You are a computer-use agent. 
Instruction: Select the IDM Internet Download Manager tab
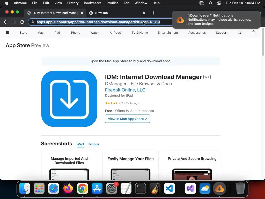55,13
